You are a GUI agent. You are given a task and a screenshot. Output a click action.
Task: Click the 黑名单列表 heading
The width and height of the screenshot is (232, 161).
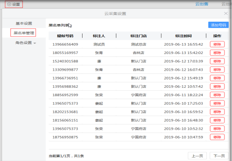pos(59,25)
